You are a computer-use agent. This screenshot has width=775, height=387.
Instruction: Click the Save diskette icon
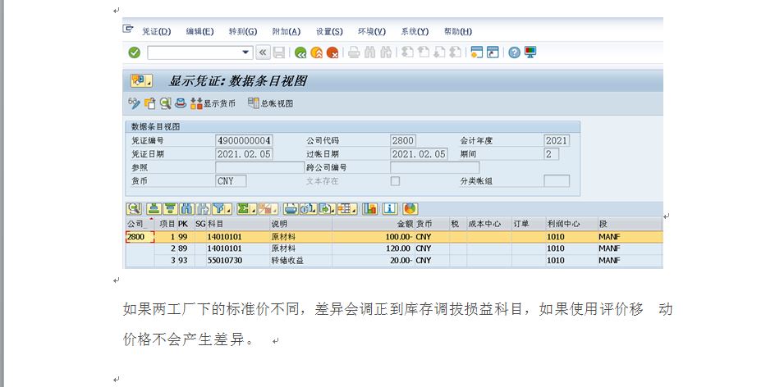tap(279, 52)
